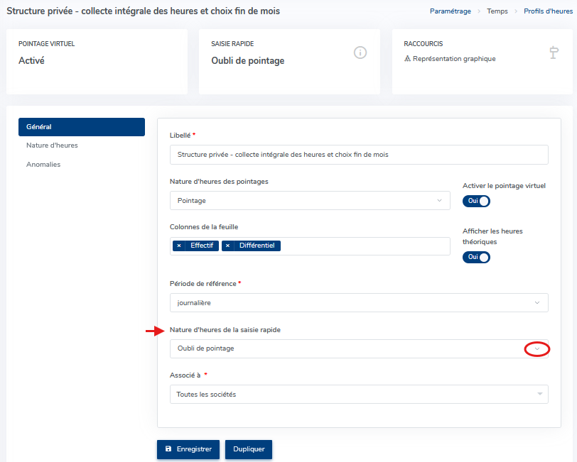Expand the Période de référence dropdown
Viewport: 577px width, 462px height.
point(359,303)
